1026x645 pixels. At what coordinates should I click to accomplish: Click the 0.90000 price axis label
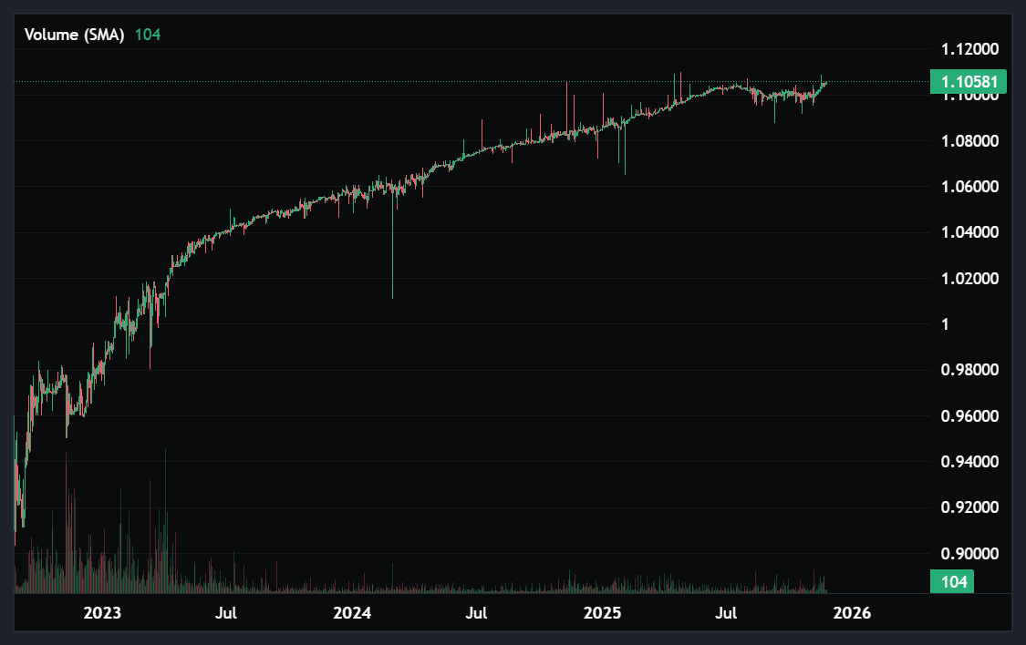point(969,554)
